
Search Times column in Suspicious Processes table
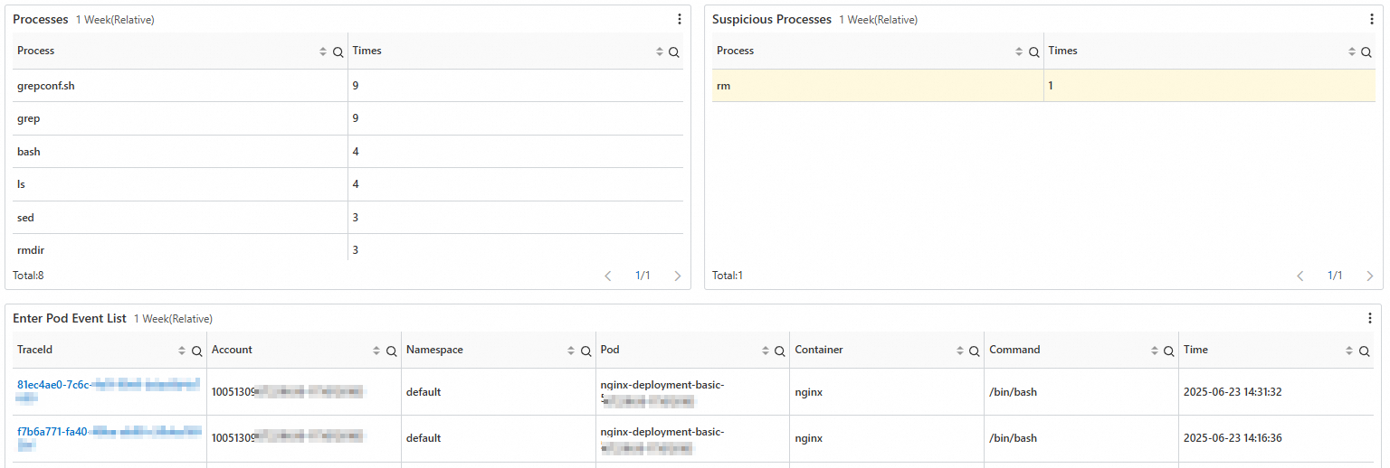[1366, 52]
